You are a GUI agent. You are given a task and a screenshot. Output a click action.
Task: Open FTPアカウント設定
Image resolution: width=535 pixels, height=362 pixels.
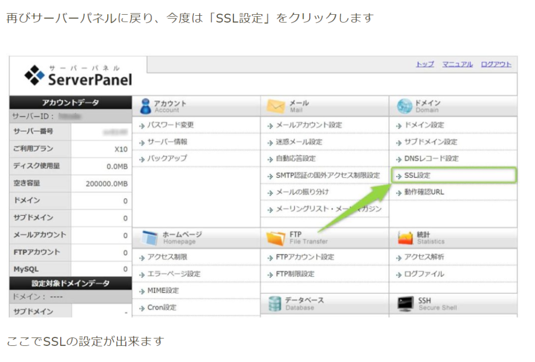click(x=305, y=257)
